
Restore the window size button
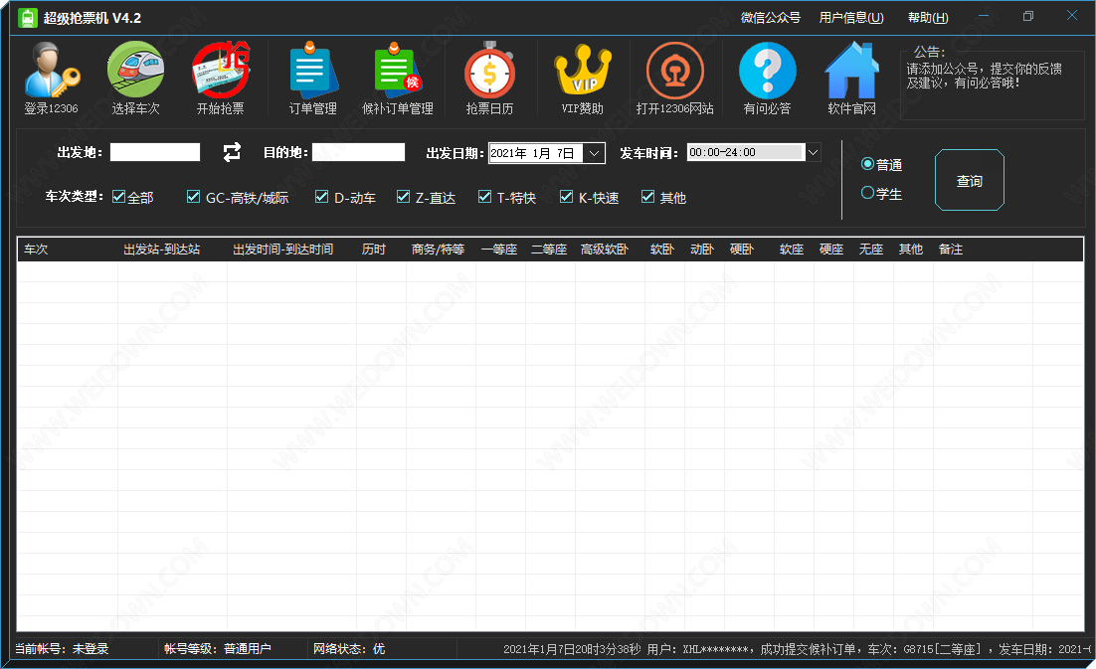[1028, 16]
